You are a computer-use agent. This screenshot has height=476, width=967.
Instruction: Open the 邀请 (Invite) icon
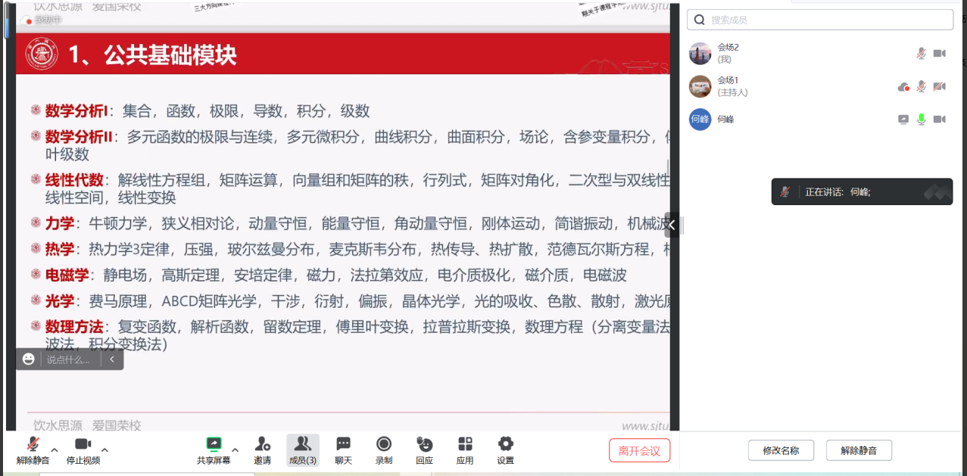[262, 450]
